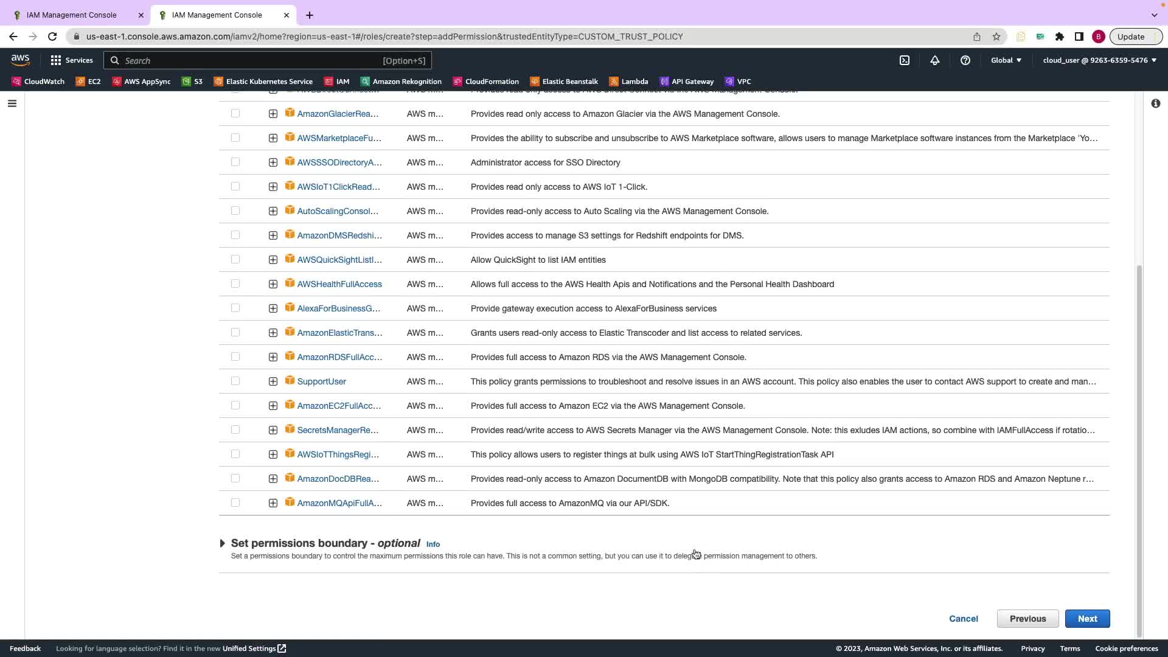Open AWS CloudShell terminal icon
Image resolution: width=1168 pixels, height=657 pixels.
pos(905,60)
